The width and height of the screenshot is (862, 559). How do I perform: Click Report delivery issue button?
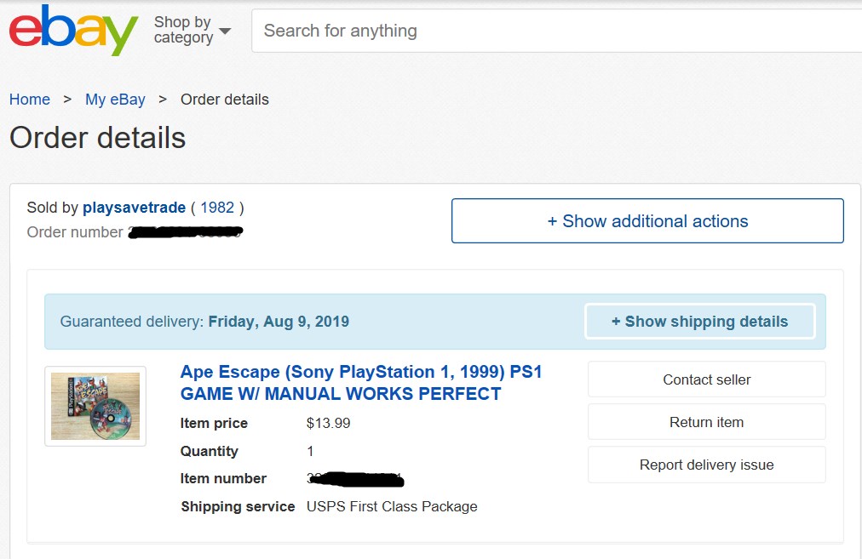(x=706, y=465)
